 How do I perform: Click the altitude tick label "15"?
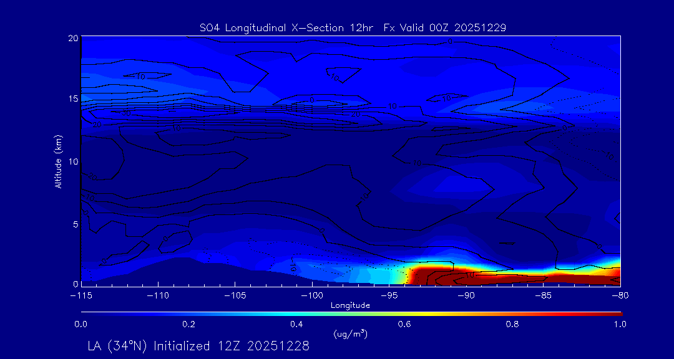pyautogui.click(x=72, y=98)
